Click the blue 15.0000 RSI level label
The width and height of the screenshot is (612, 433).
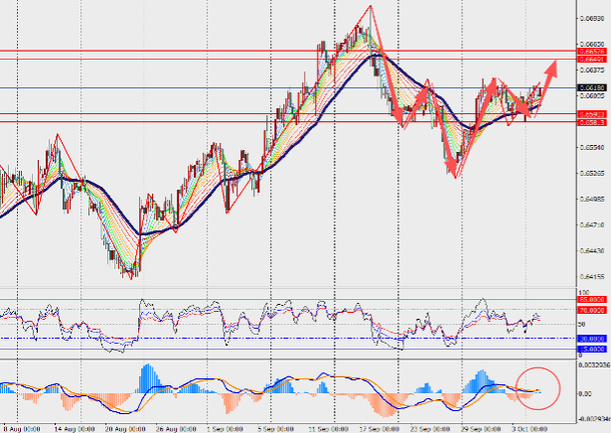tap(592, 349)
